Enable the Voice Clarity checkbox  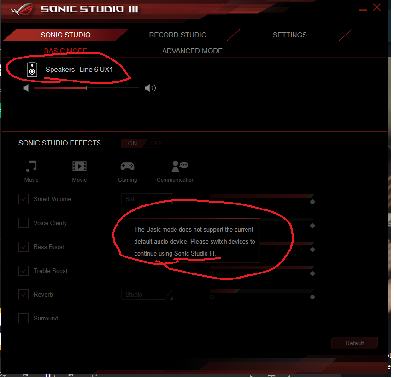(x=24, y=223)
